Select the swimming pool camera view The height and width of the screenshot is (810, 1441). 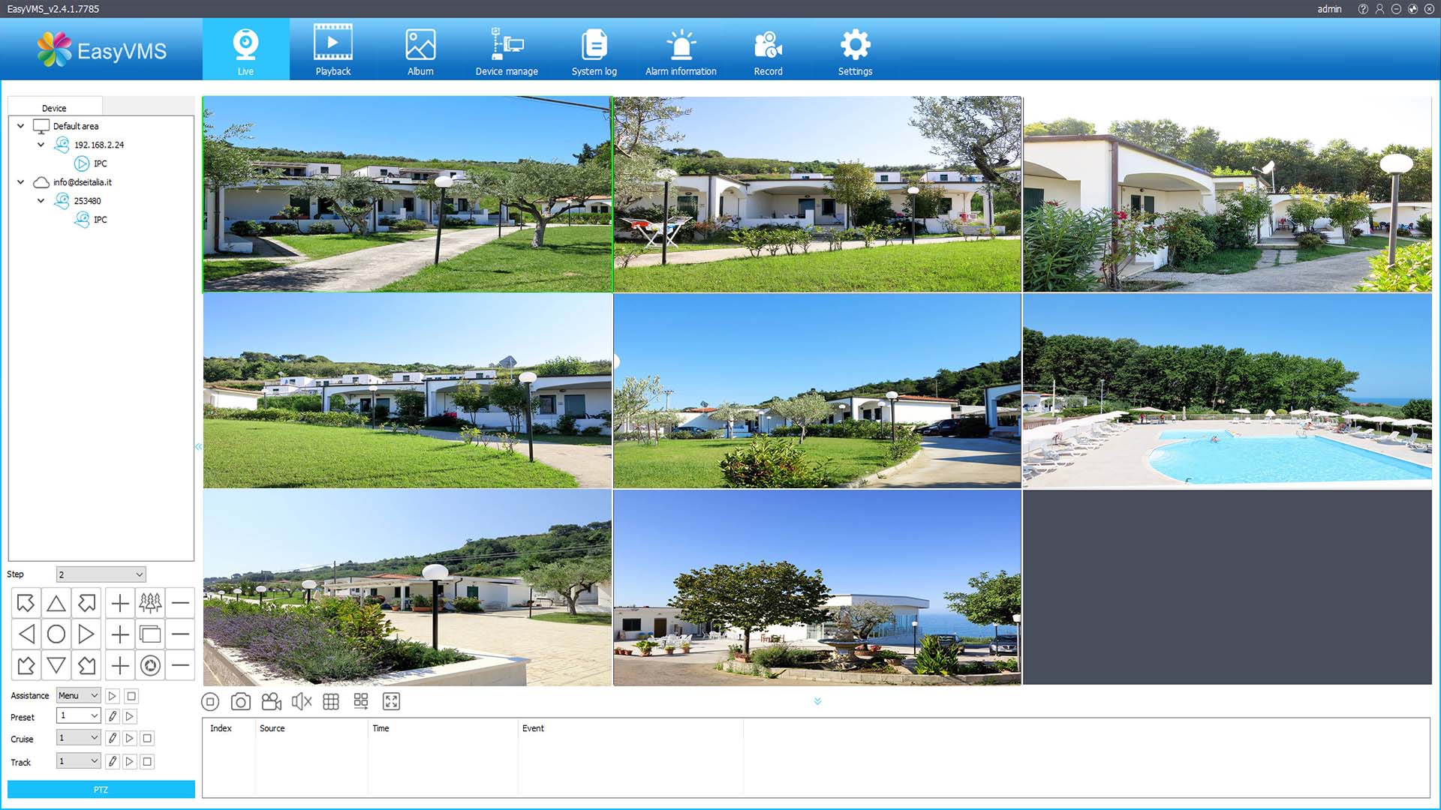(x=1227, y=391)
